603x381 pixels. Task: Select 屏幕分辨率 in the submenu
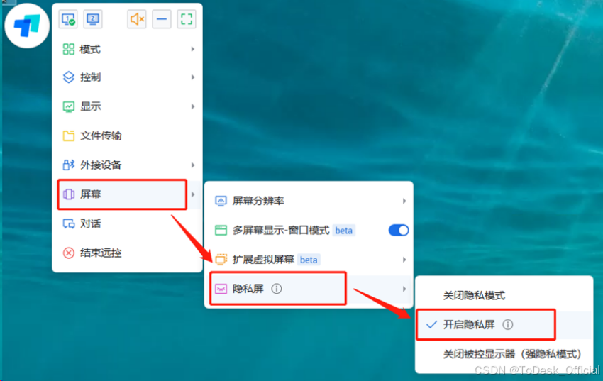tap(309, 201)
